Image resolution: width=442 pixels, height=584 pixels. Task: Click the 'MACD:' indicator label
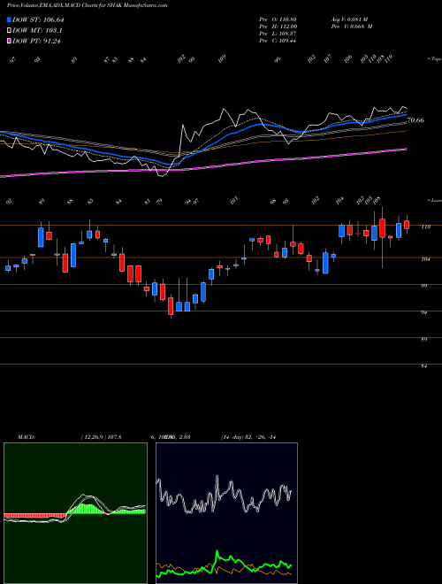(27, 437)
